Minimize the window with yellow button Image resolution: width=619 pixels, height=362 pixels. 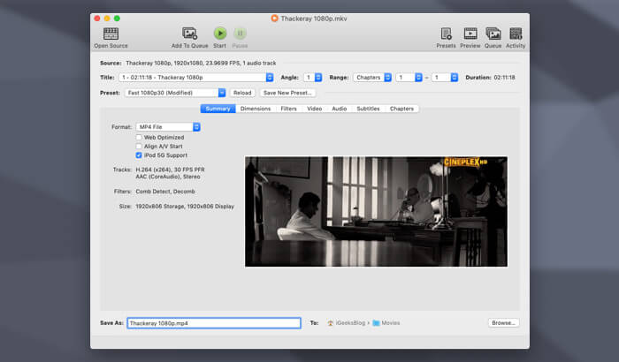[107, 19]
